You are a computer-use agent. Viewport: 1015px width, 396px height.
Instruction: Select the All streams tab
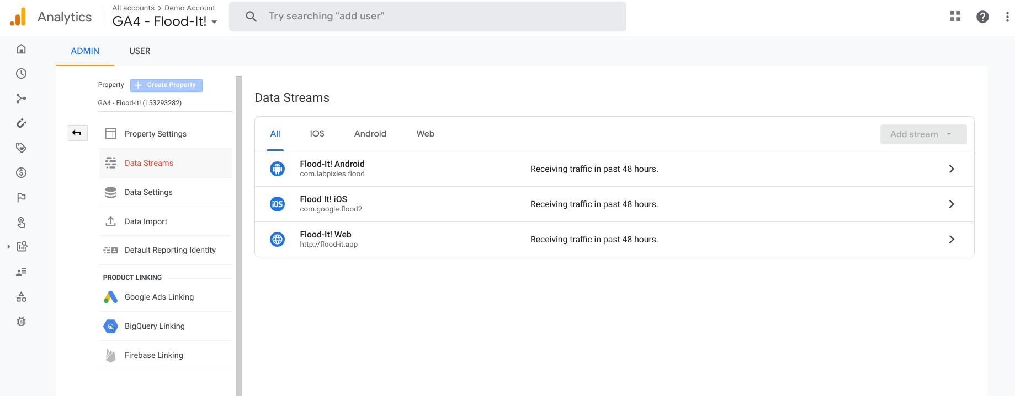(275, 134)
